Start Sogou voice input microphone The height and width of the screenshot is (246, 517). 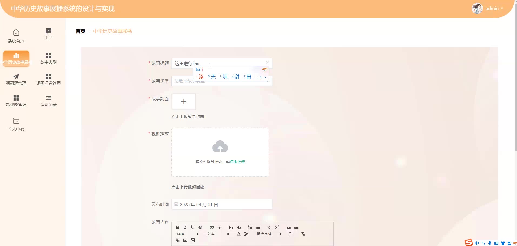[x=490, y=243]
